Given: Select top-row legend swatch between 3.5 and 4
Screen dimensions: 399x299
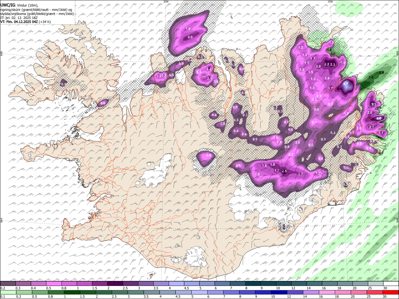Looking at the screenshot, I should [x=161, y=284].
